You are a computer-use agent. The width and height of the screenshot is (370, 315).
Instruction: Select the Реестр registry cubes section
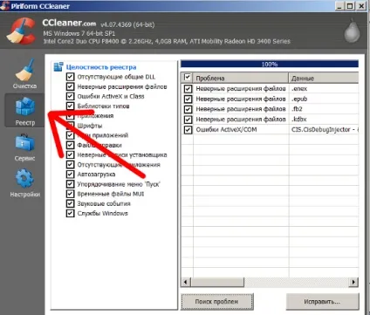pyautogui.click(x=24, y=111)
